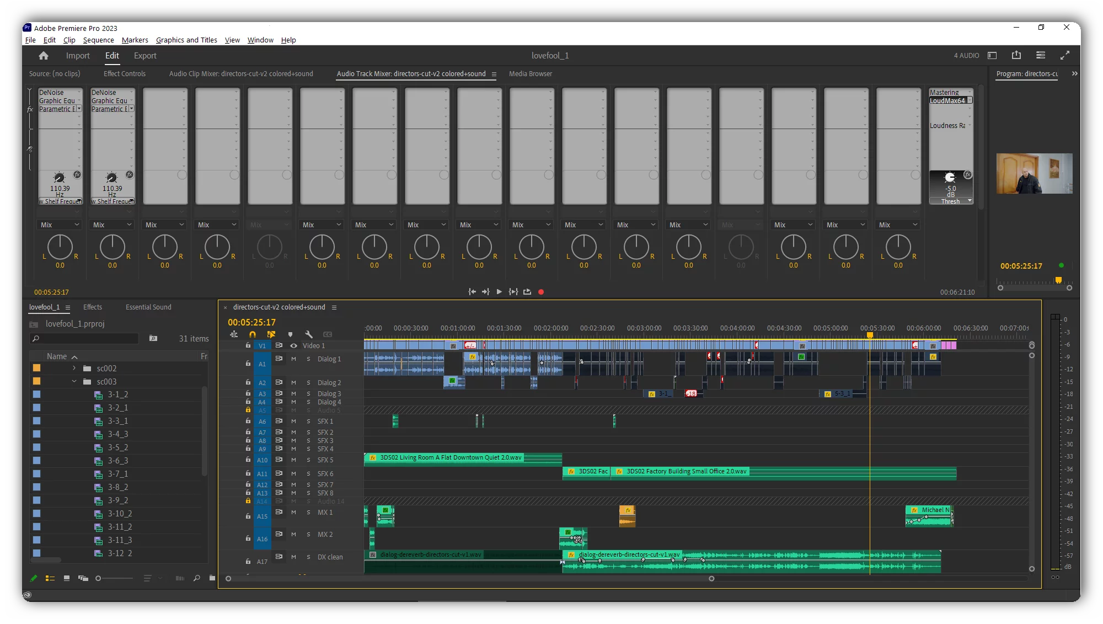1103x624 pixels.
Task: Click the Export button in top navigation
Action: click(144, 55)
